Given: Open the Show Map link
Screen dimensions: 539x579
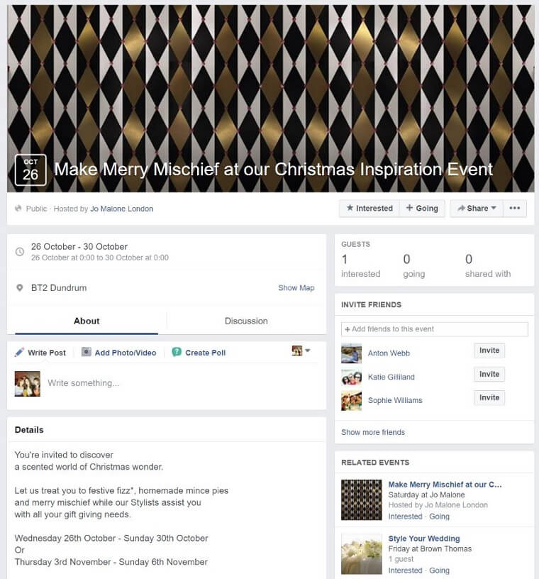Looking at the screenshot, I should tap(296, 287).
